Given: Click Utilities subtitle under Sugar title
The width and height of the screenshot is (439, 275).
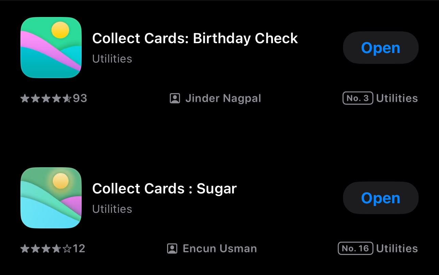Looking at the screenshot, I should [x=112, y=209].
